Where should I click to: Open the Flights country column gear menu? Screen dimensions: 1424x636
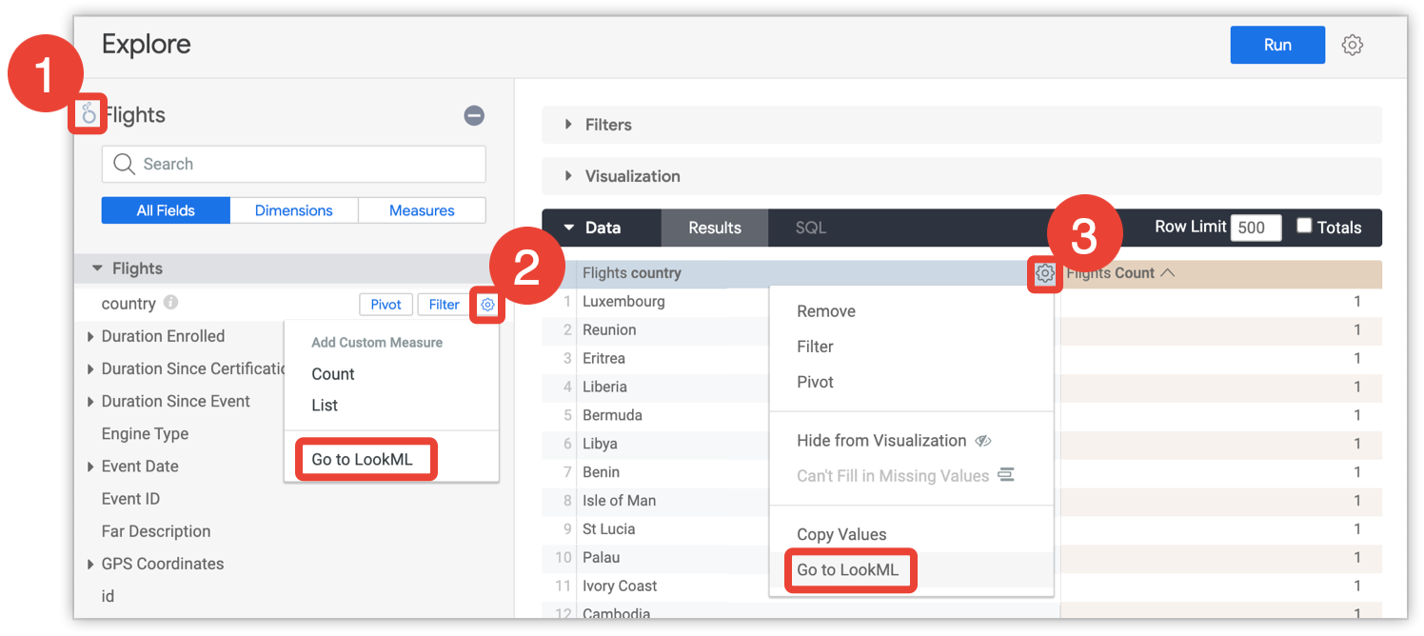click(x=1044, y=273)
